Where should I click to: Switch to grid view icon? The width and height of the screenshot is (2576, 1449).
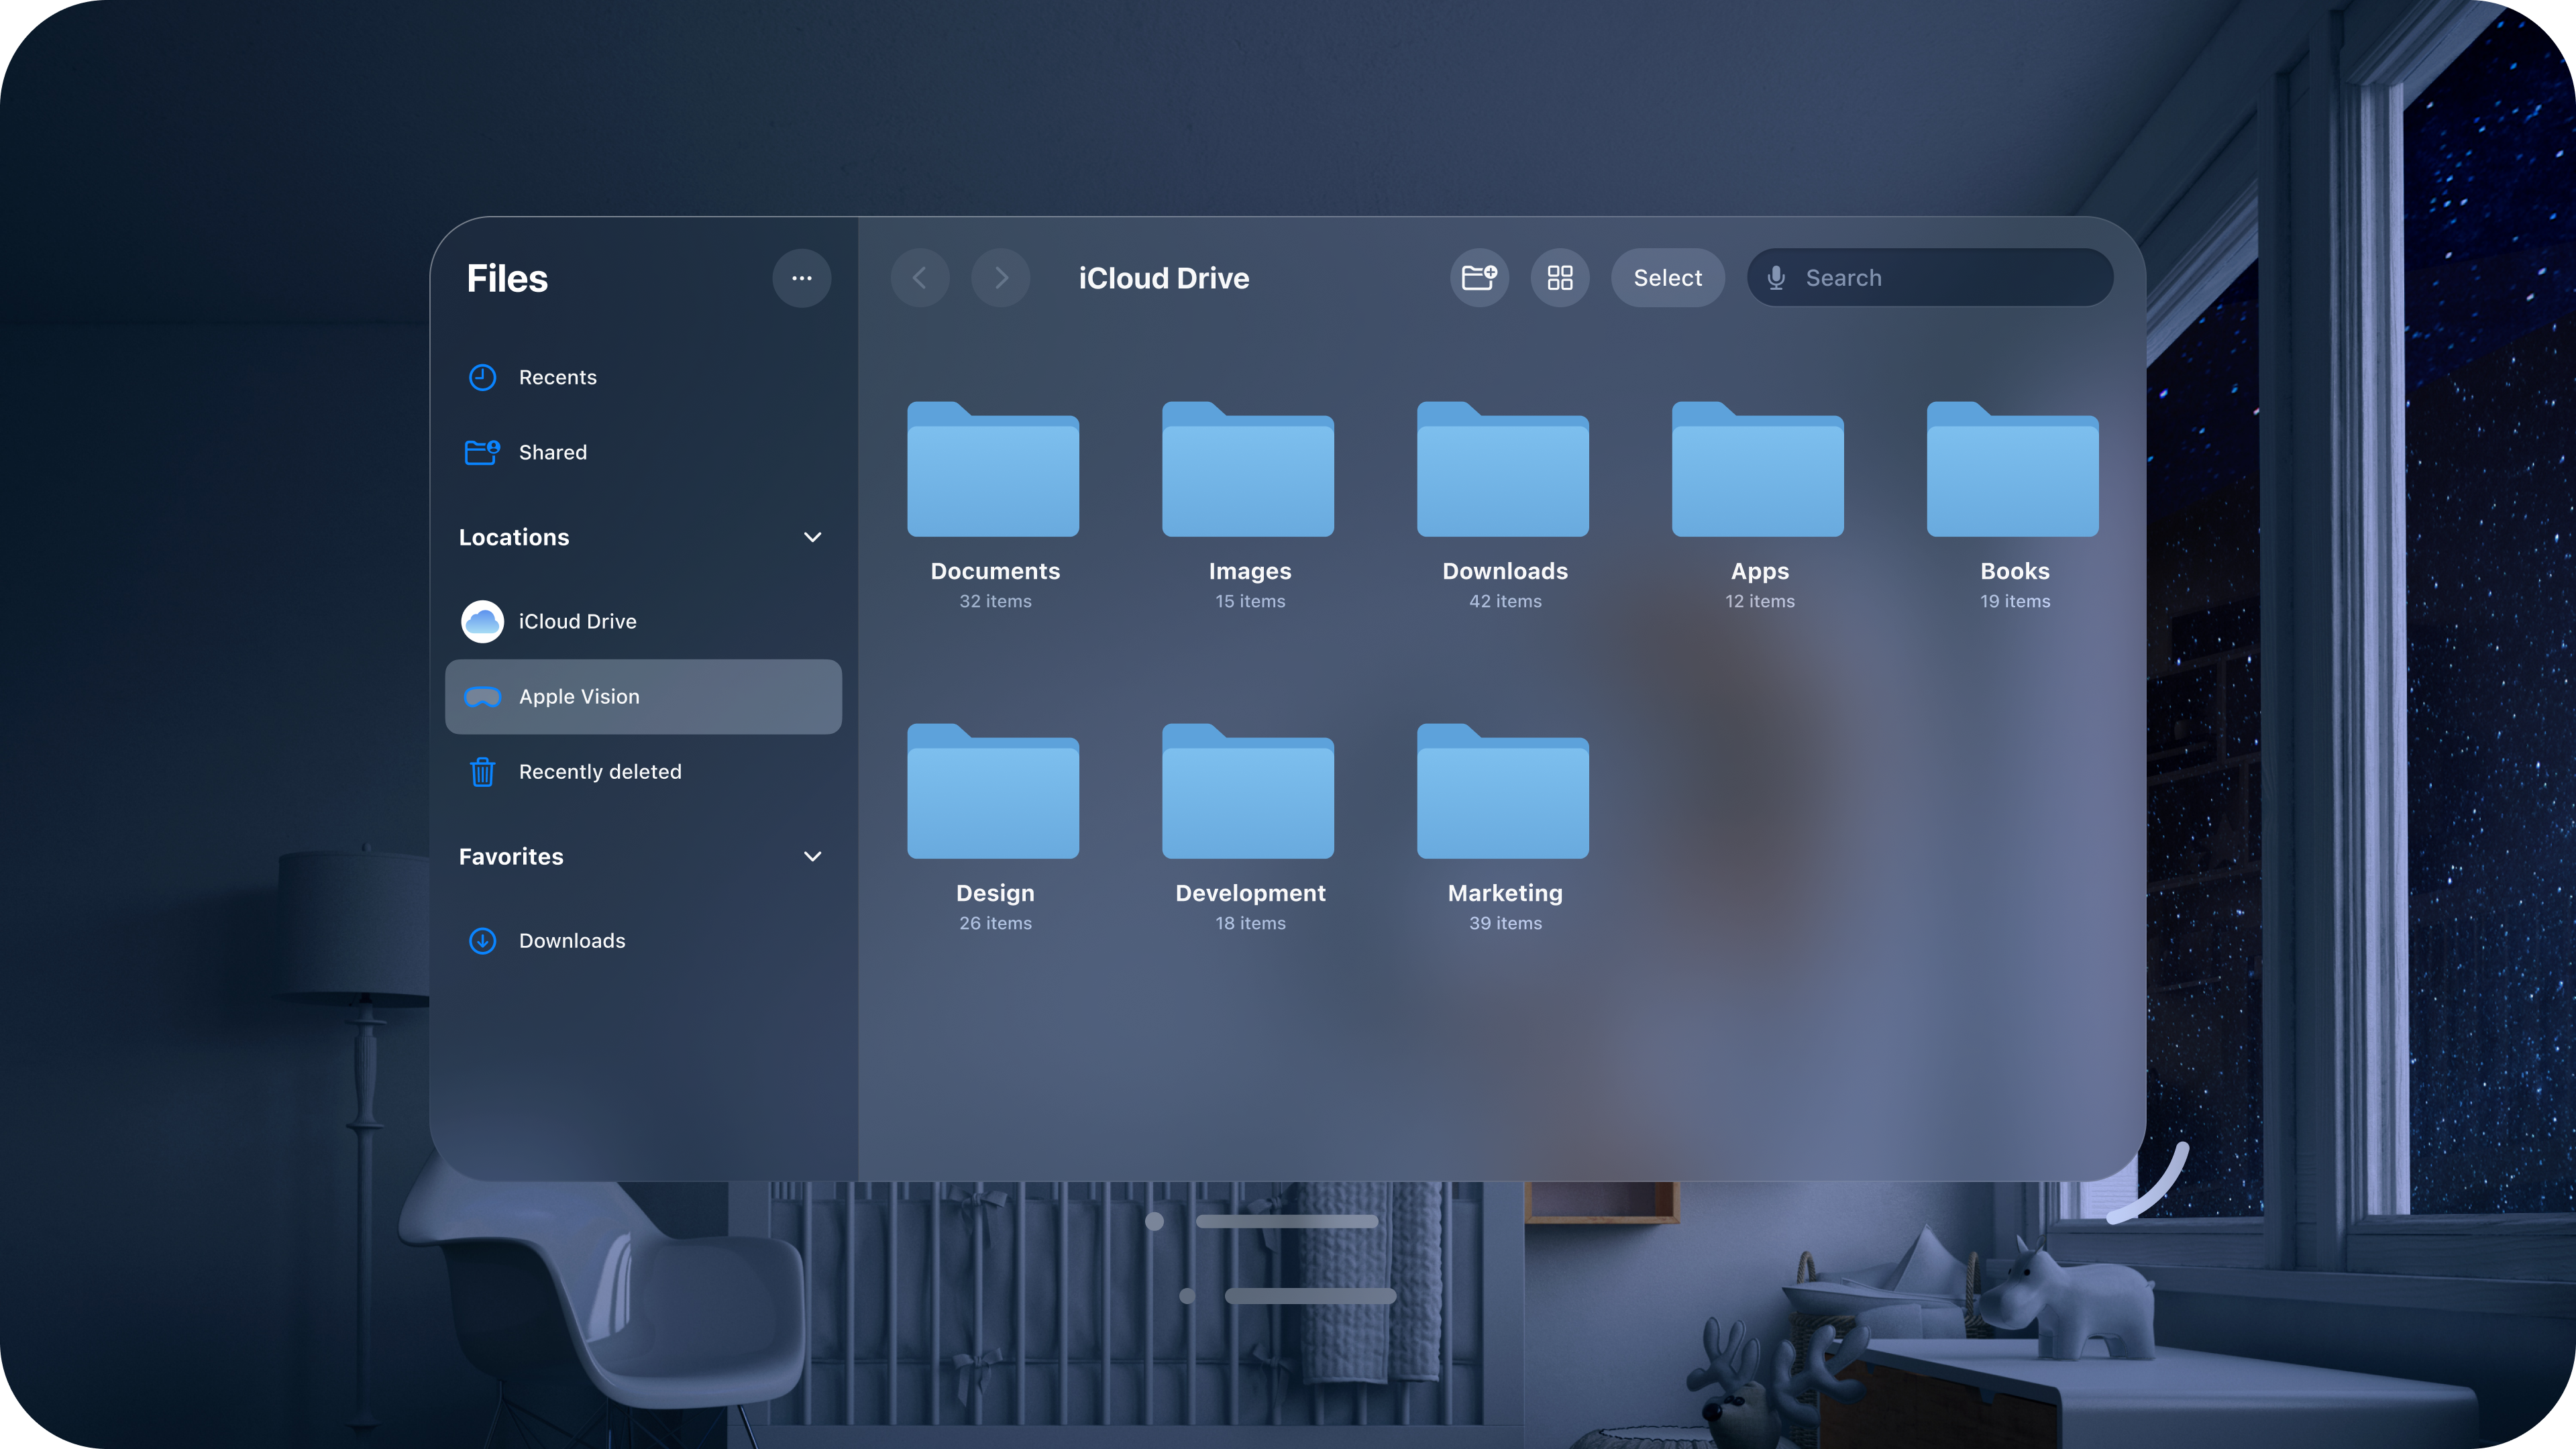(x=1559, y=277)
